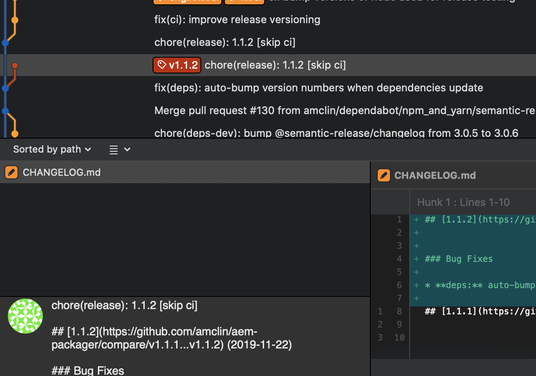Viewport: 536px width, 376px height.
Task: Click the orange modified pencil icon beside CHANGELOG.md
Action: click(11, 172)
